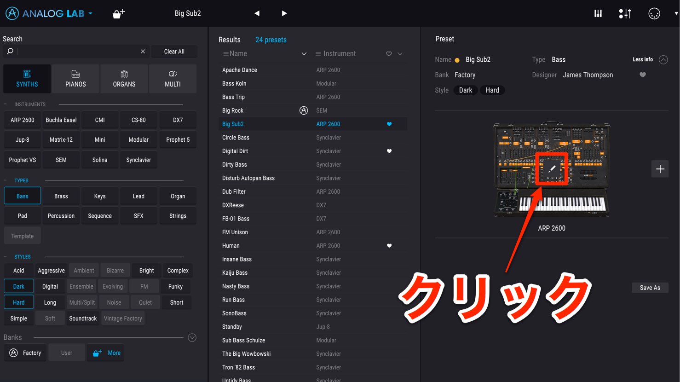The image size is (680, 382).
Task: Sort results by Name column
Action: (x=238, y=54)
